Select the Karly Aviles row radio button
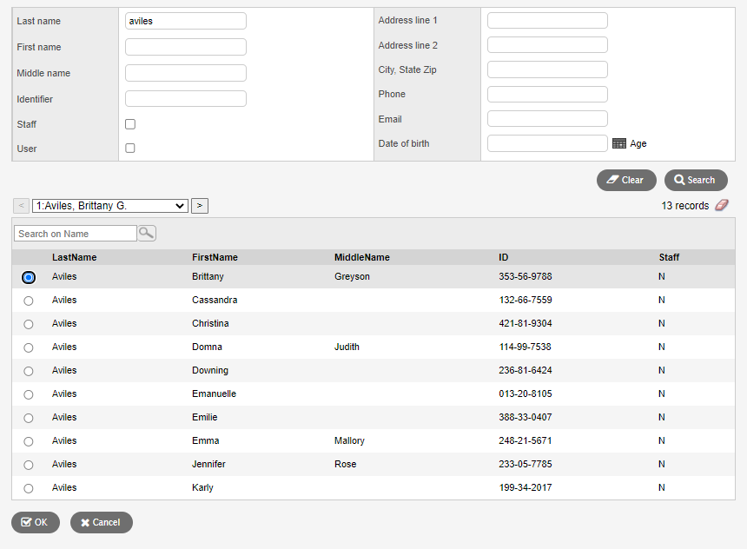Image resolution: width=747 pixels, height=549 pixels. tap(29, 488)
